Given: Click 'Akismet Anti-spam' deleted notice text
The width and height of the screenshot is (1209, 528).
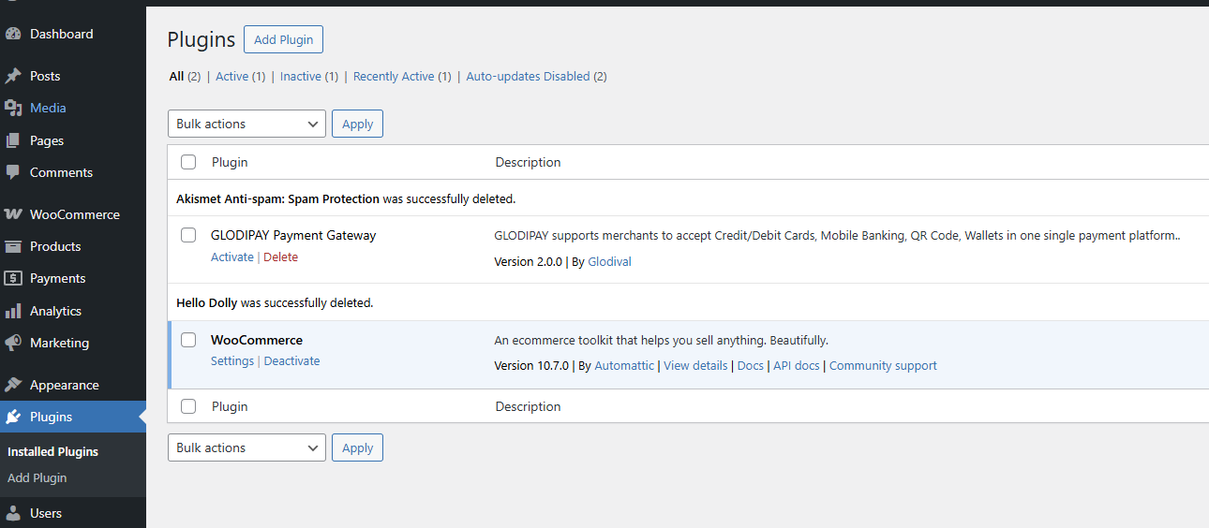Looking at the screenshot, I should click(346, 199).
